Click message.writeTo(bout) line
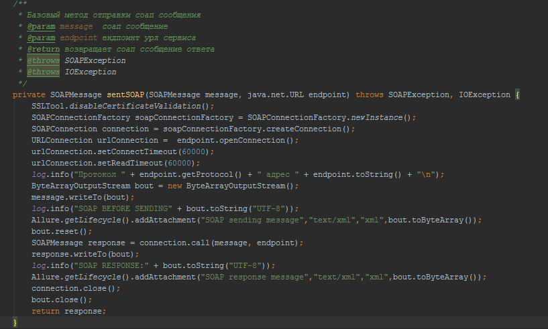Viewport: 548px width, 329px height. (x=83, y=197)
